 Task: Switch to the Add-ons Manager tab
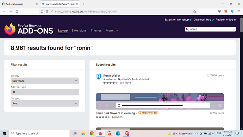coord(20,4)
